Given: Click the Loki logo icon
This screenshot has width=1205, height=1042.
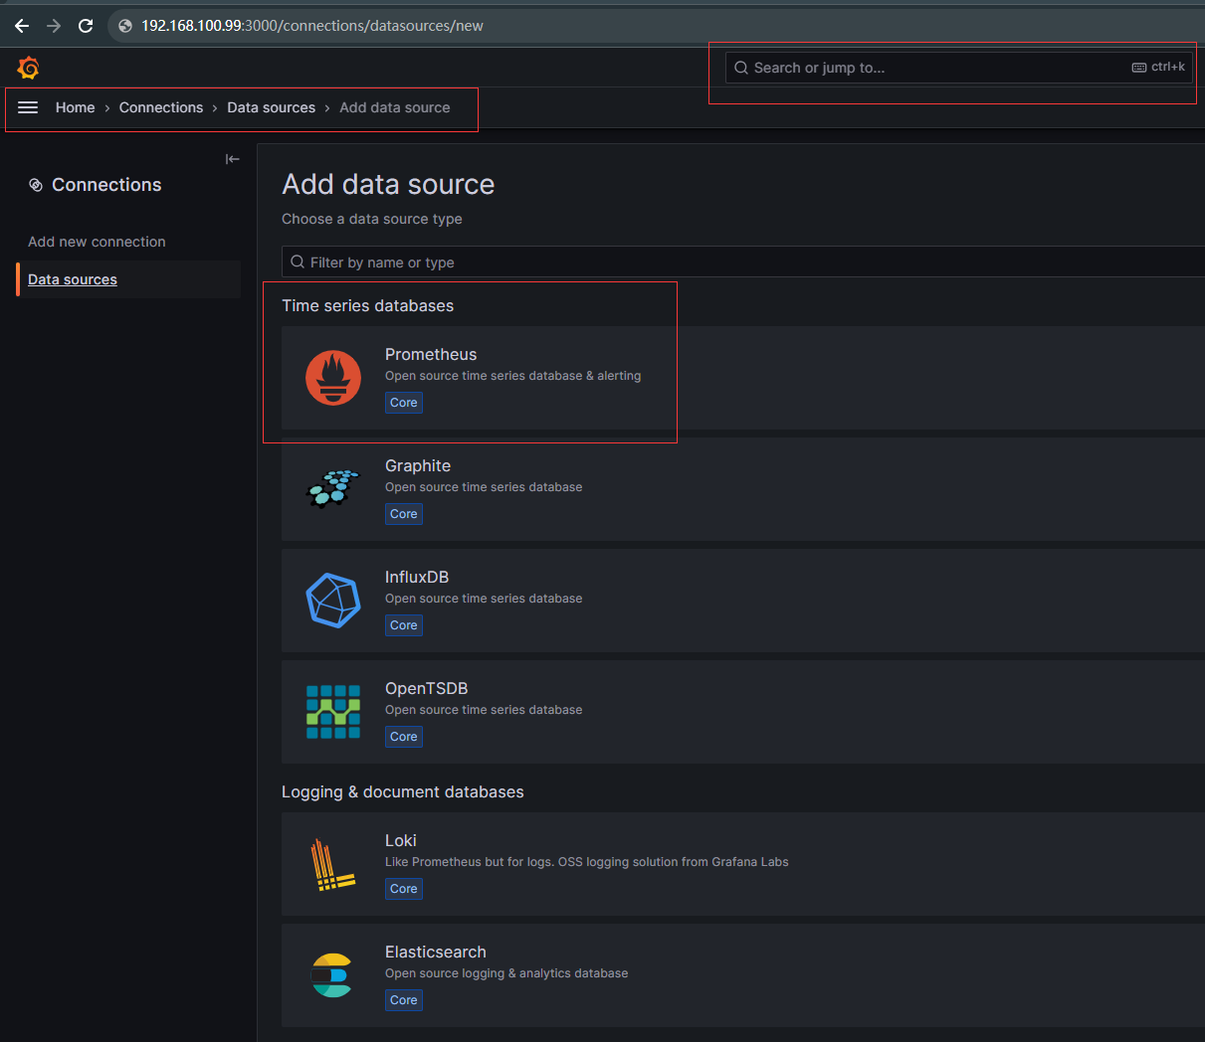Looking at the screenshot, I should (x=333, y=864).
